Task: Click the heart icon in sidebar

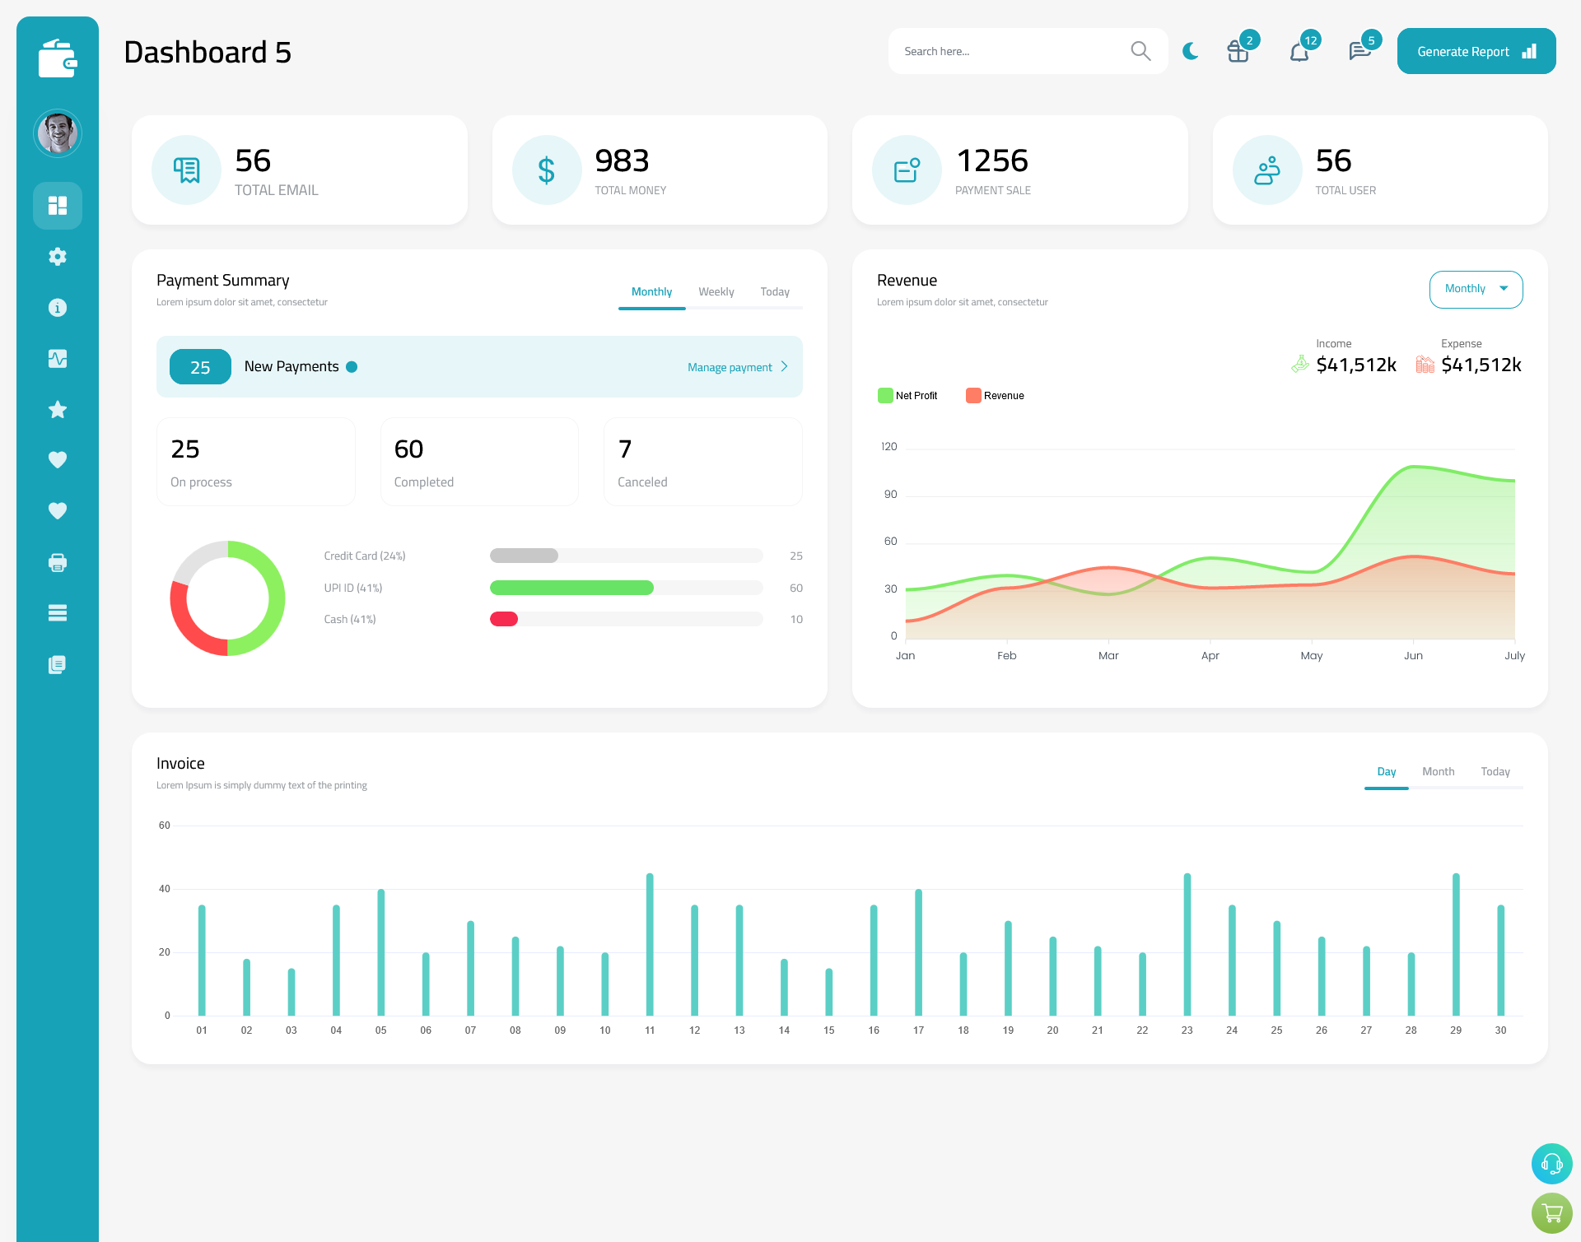Action: pyautogui.click(x=57, y=459)
